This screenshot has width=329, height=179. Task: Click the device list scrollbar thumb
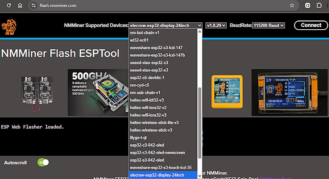(199, 123)
